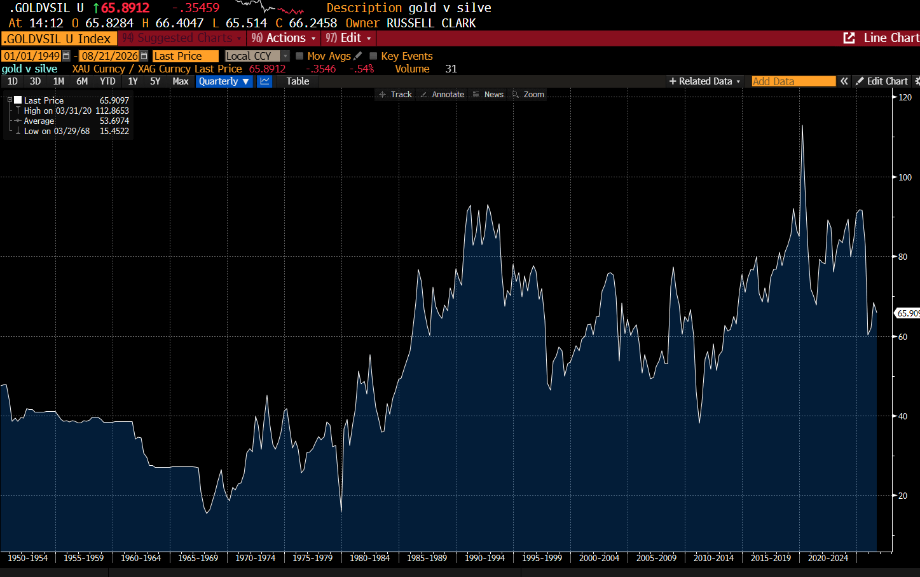Click the 120 y-axis label
The height and width of the screenshot is (577, 920).
905,97
